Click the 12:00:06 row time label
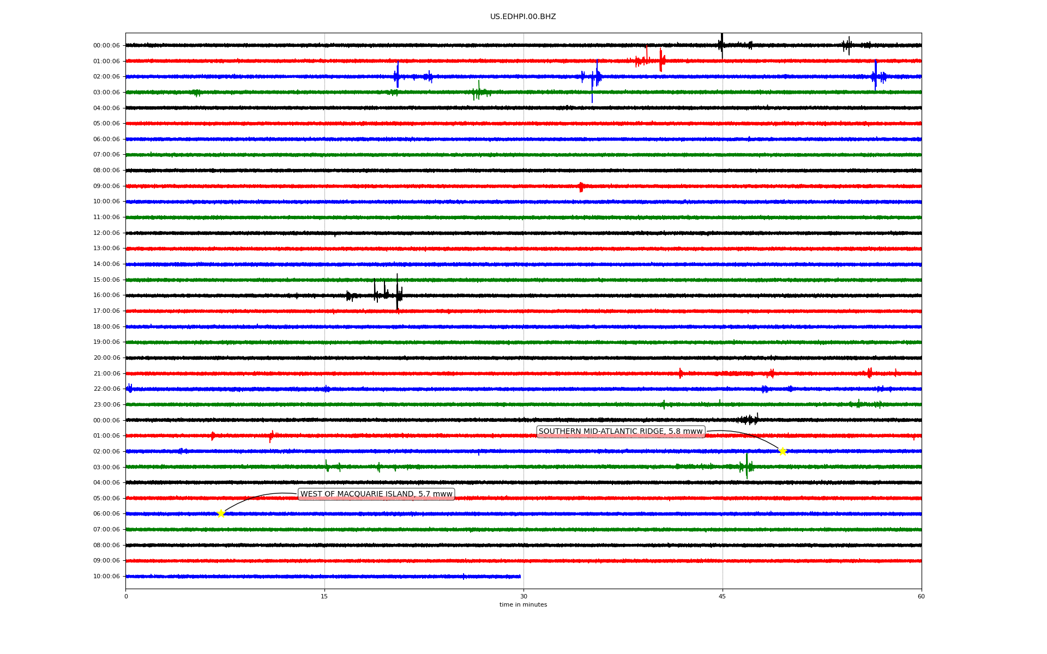 tap(106, 233)
